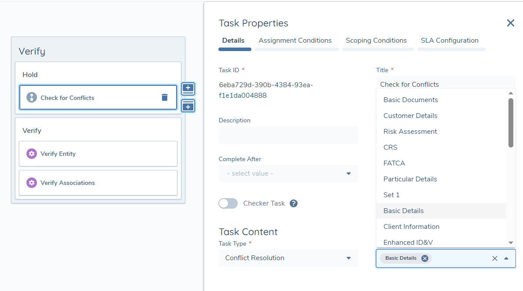Add a new task using the lower plus button
The image size is (523, 291).
click(x=188, y=106)
